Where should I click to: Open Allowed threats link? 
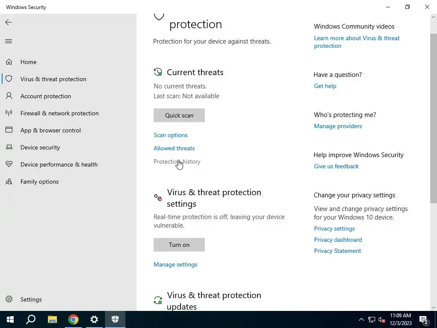(174, 148)
